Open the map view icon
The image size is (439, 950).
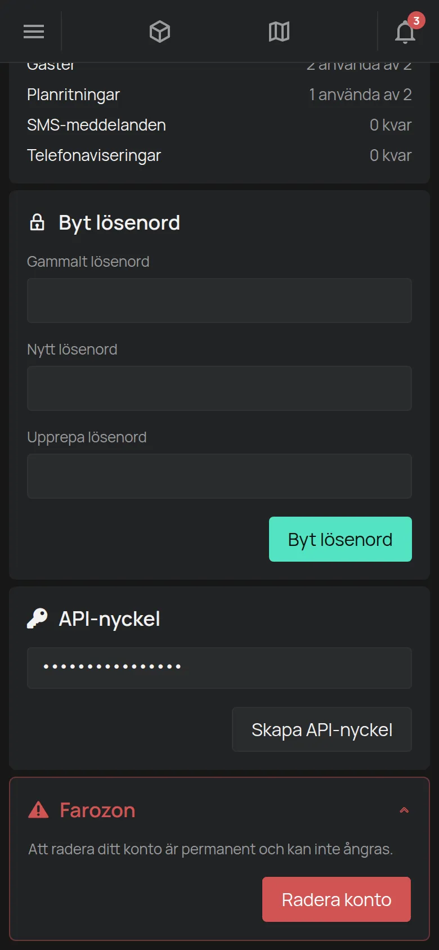279,32
